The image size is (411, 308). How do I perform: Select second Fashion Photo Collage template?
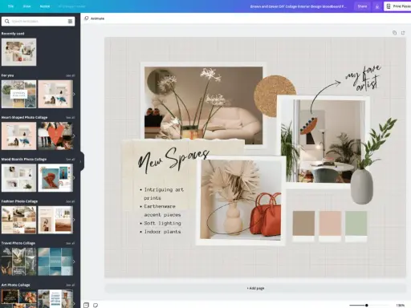[x=55, y=220]
